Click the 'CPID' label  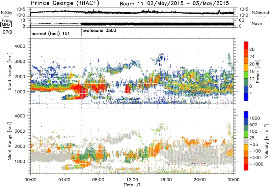[7, 32]
